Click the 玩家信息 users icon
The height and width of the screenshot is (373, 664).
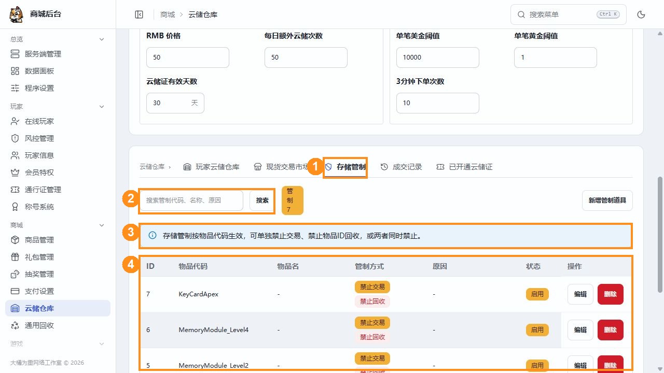click(15, 155)
